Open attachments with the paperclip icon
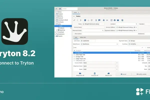This screenshot has height=100, width=150. coord(96,20)
